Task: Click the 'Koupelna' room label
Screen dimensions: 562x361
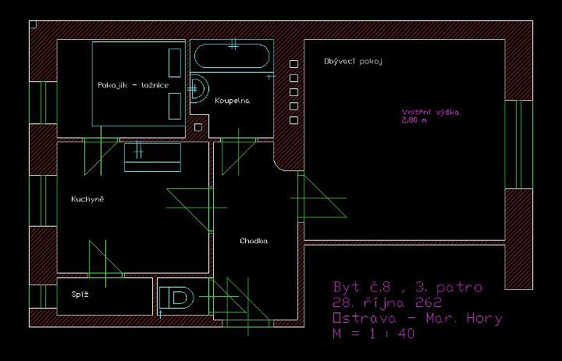Action: click(233, 101)
